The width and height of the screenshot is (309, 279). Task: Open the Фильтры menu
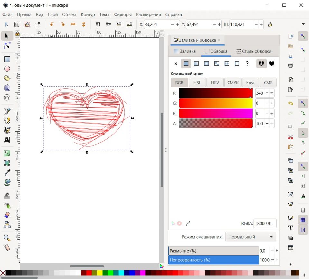tap(123, 14)
